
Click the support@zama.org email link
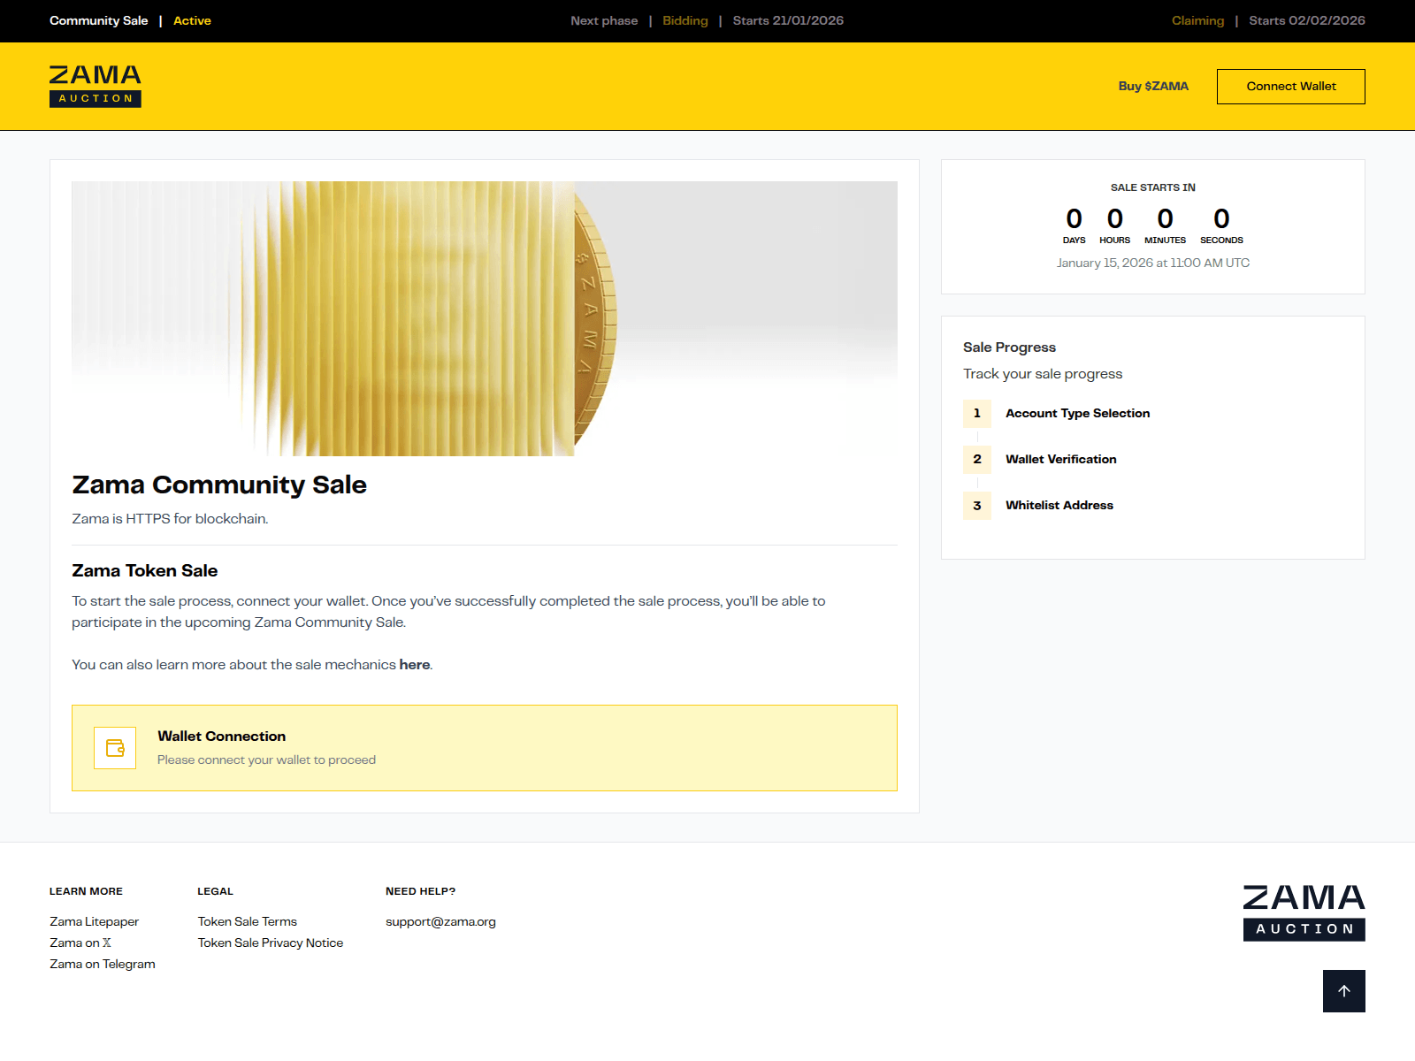(440, 921)
